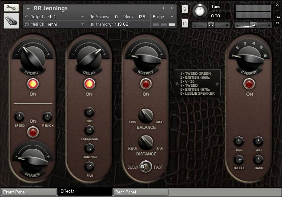Open the Output st. 1 dropdown
The width and height of the screenshot is (282, 197).
(55, 17)
